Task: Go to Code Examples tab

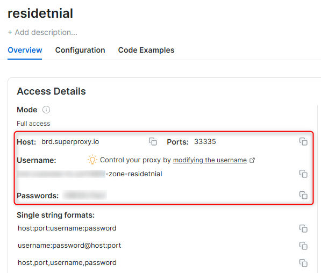Action: click(146, 50)
